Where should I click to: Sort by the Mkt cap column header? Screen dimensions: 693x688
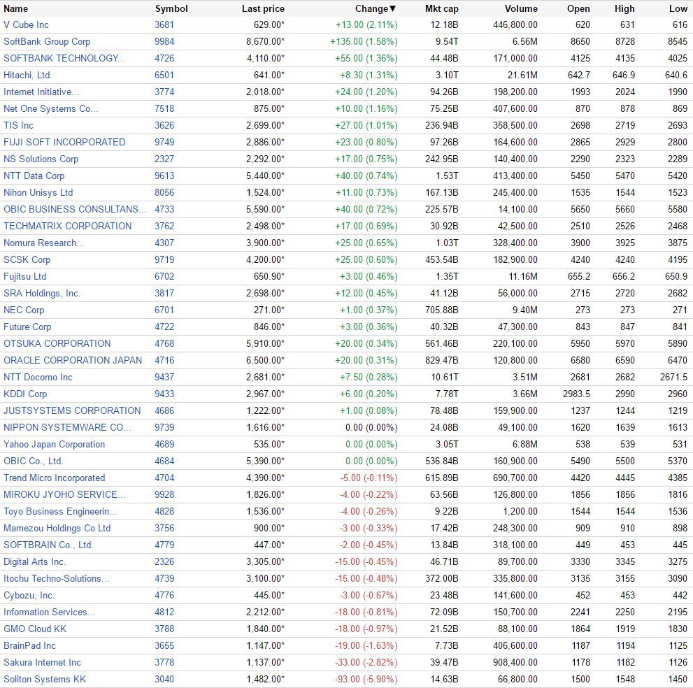click(442, 9)
